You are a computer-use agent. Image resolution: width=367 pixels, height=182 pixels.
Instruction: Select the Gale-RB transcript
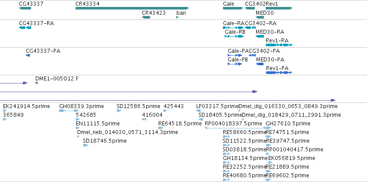[234, 36]
